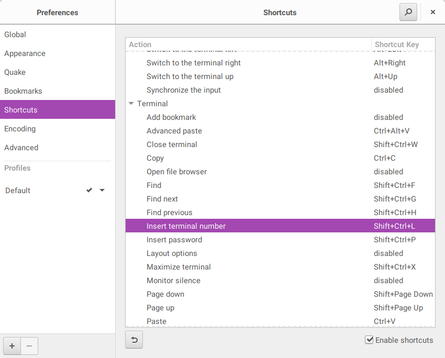Toggle the Enable shortcuts checkbox
This screenshot has width=445, height=358.
[370, 340]
